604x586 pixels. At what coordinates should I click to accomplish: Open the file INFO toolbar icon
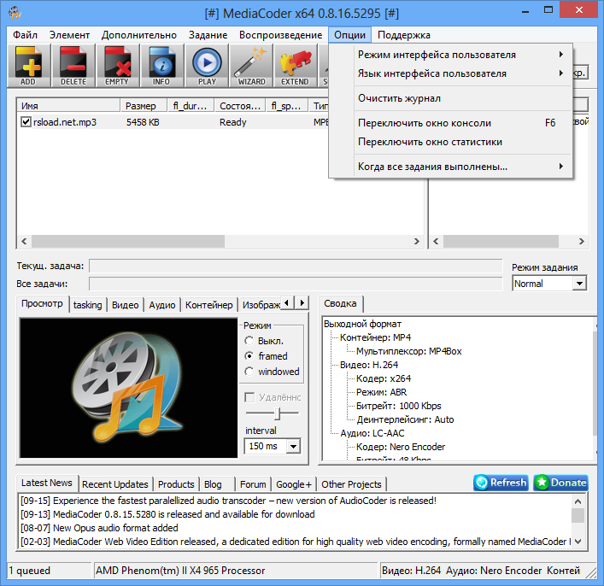(x=161, y=66)
